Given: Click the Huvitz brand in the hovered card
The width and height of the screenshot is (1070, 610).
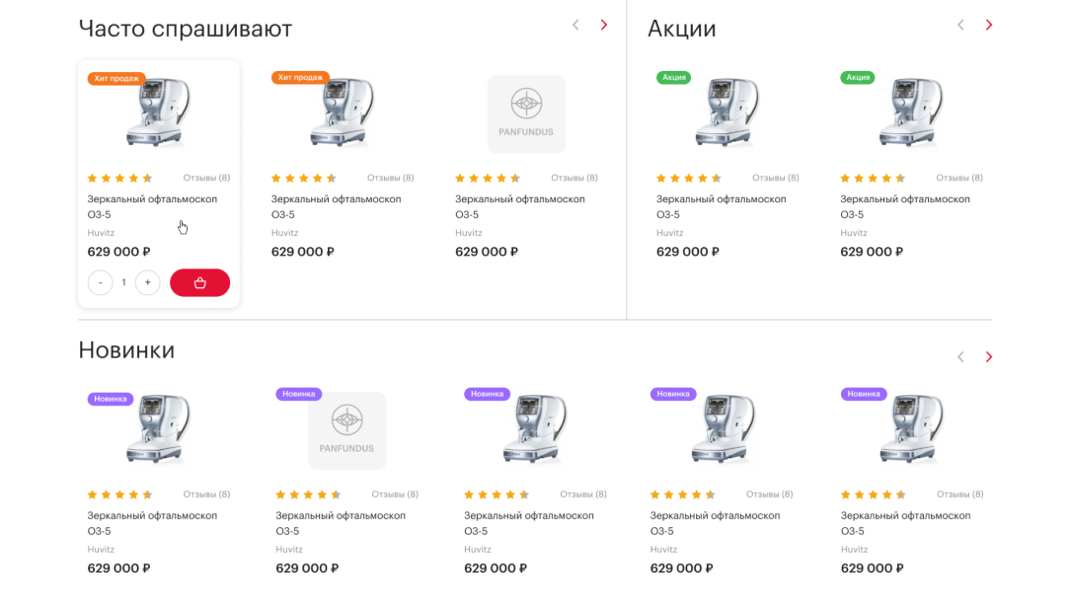Looking at the screenshot, I should coord(101,233).
